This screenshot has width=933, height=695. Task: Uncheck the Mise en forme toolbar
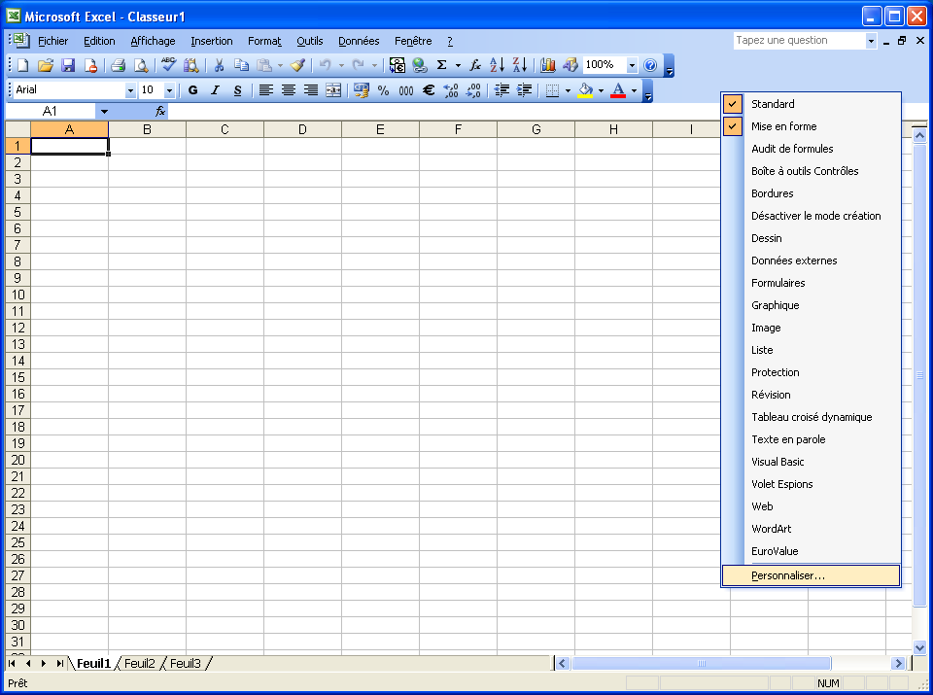pyautogui.click(x=811, y=126)
